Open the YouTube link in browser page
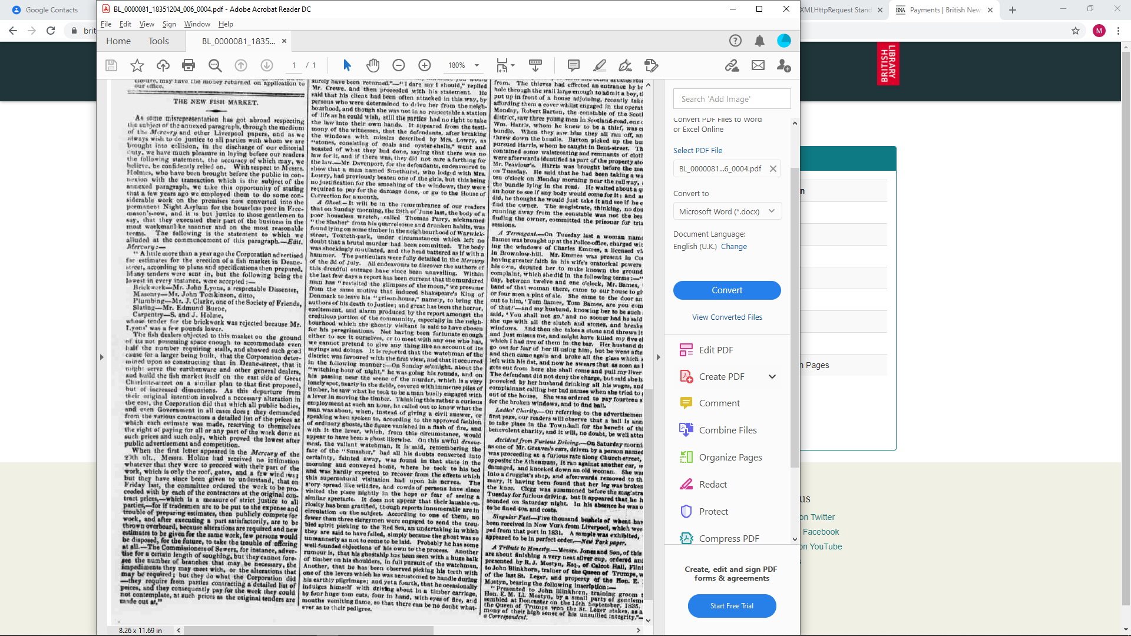1131x636 pixels. [821, 546]
